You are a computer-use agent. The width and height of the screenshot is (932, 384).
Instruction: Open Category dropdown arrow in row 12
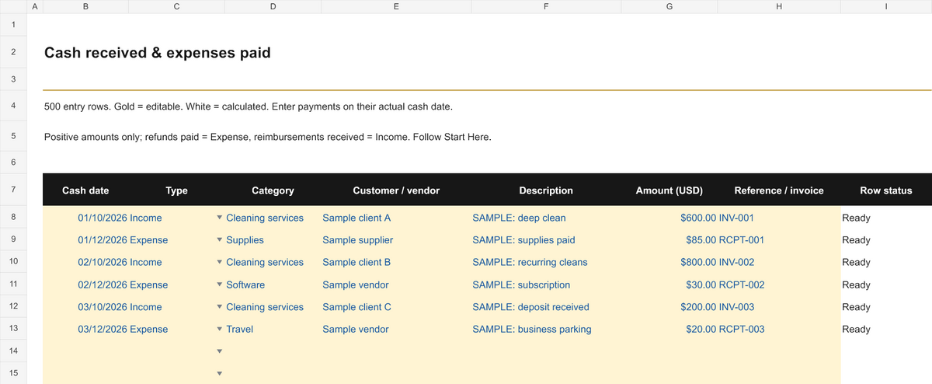(219, 307)
